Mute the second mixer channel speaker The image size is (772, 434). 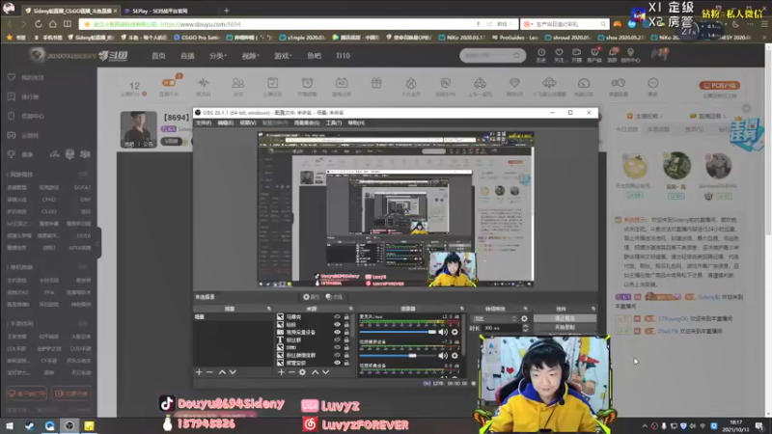point(443,355)
